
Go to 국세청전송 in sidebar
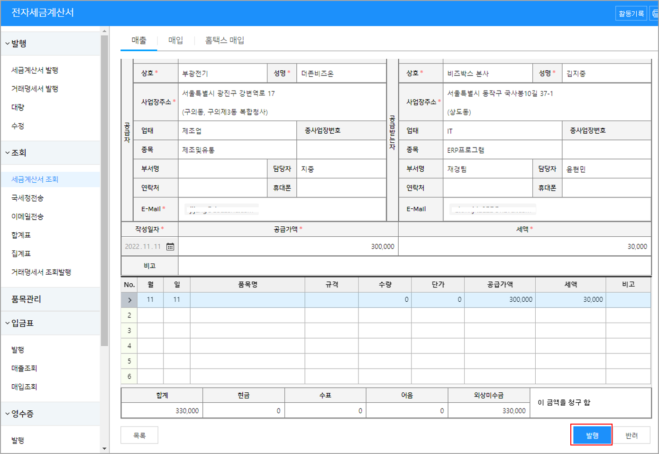point(27,198)
